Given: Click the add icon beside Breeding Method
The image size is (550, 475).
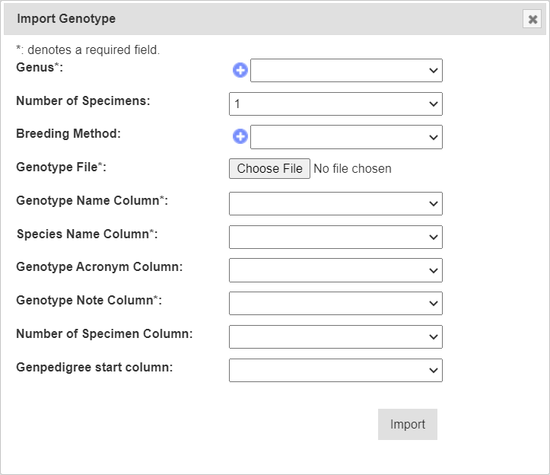Looking at the screenshot, I should (240, 137).
